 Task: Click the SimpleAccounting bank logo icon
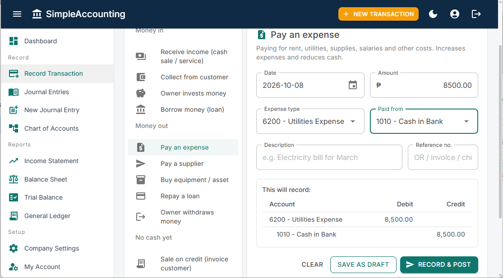[37, 14]
